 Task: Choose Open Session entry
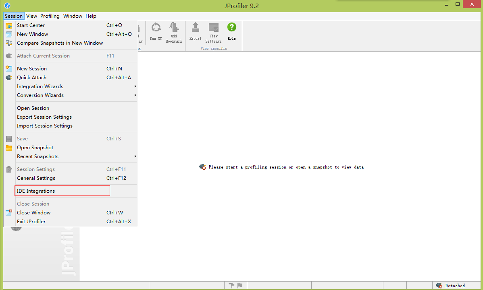[71, 108]
